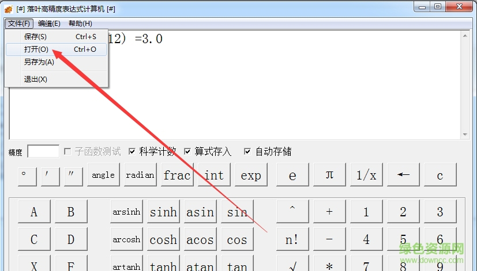Switch to radian mode button
The height and width of the screenshot is (271, 477).
click(x=140, y=174)
